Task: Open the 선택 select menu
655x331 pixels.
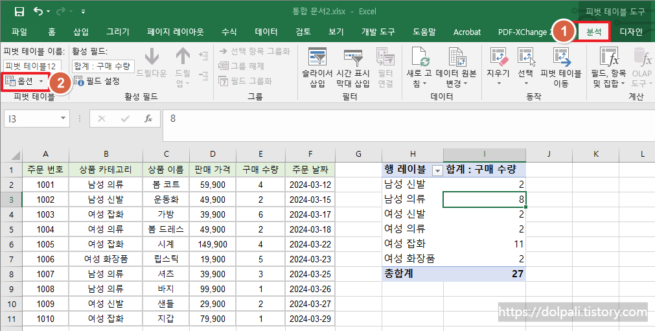Action: (x=525, y=67)
